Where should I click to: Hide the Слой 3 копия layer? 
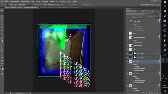coord(127,74)
